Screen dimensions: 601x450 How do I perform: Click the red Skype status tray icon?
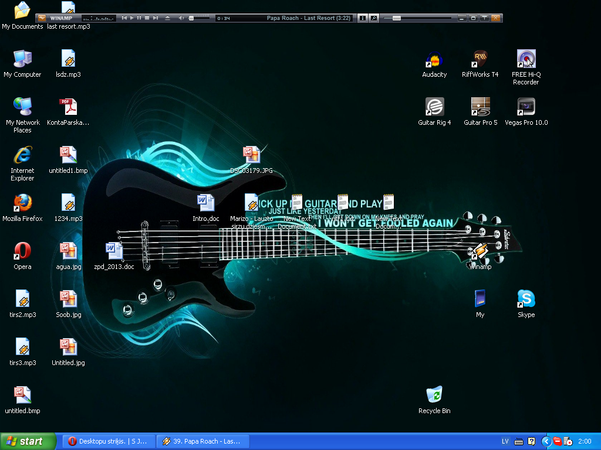(x=558, y=441)
